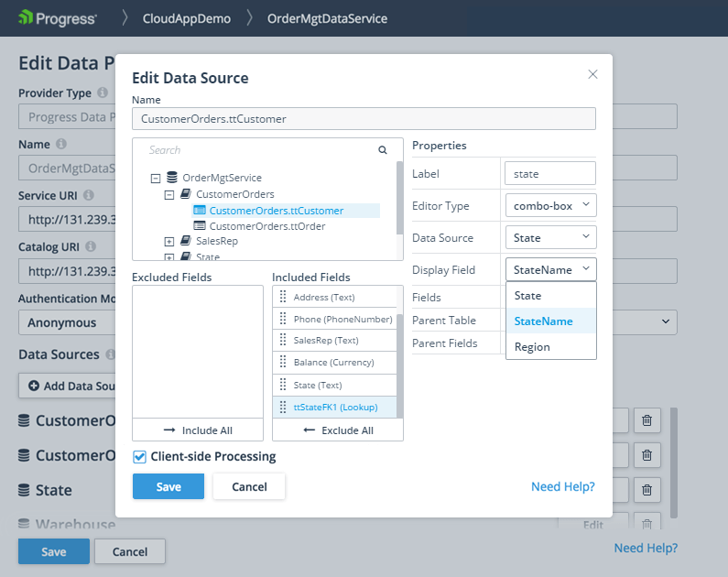Image resolution: width=728 pixels, height=577 pixels.
Task: Cancel the Edit Data Source dialog
Action: click(x=249, y=486)
